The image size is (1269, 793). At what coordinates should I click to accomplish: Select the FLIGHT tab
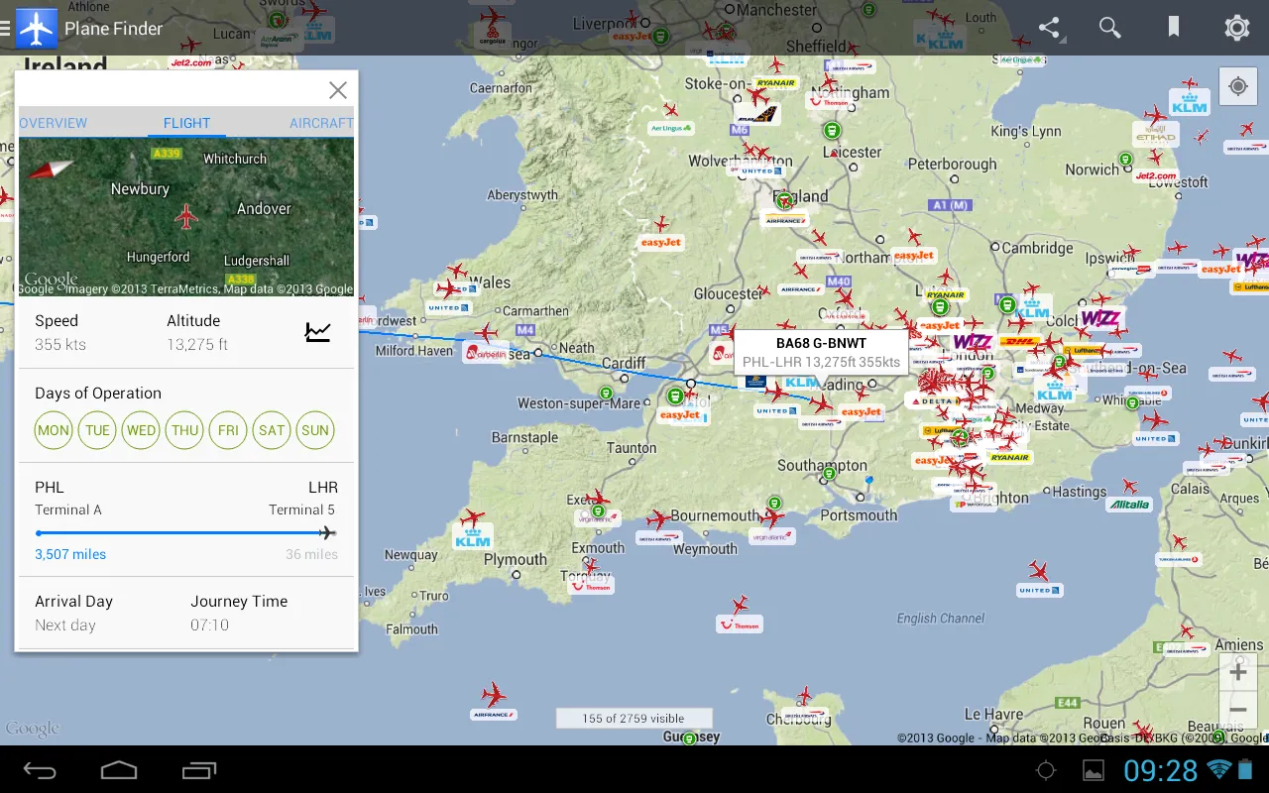coord(186,123)
